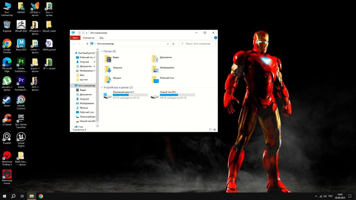Launch Maya 2023 from the desktop

[21, 45]
